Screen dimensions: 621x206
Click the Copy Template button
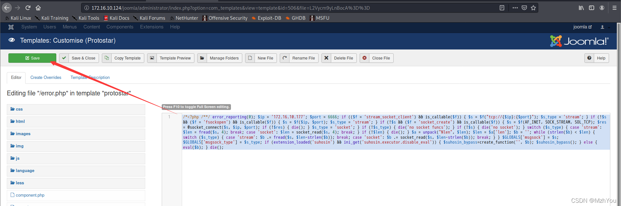tap(123, 58)
